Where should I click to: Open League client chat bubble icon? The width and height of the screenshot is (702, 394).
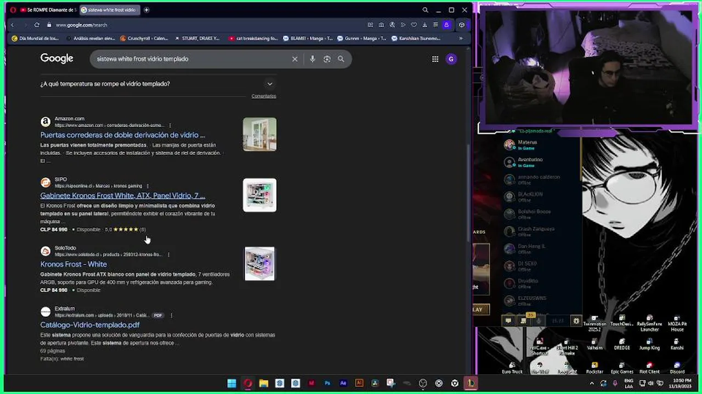tap(508, 321)
